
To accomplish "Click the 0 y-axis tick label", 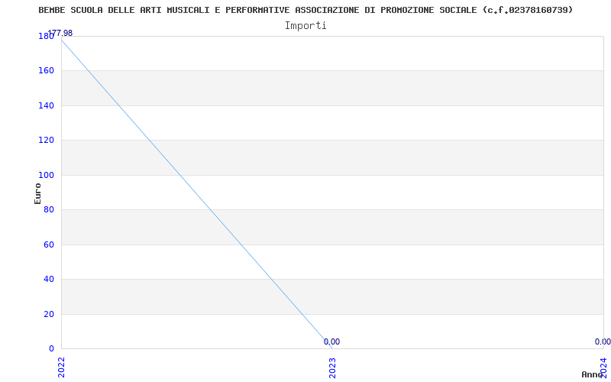I will (x=51, y=348).
